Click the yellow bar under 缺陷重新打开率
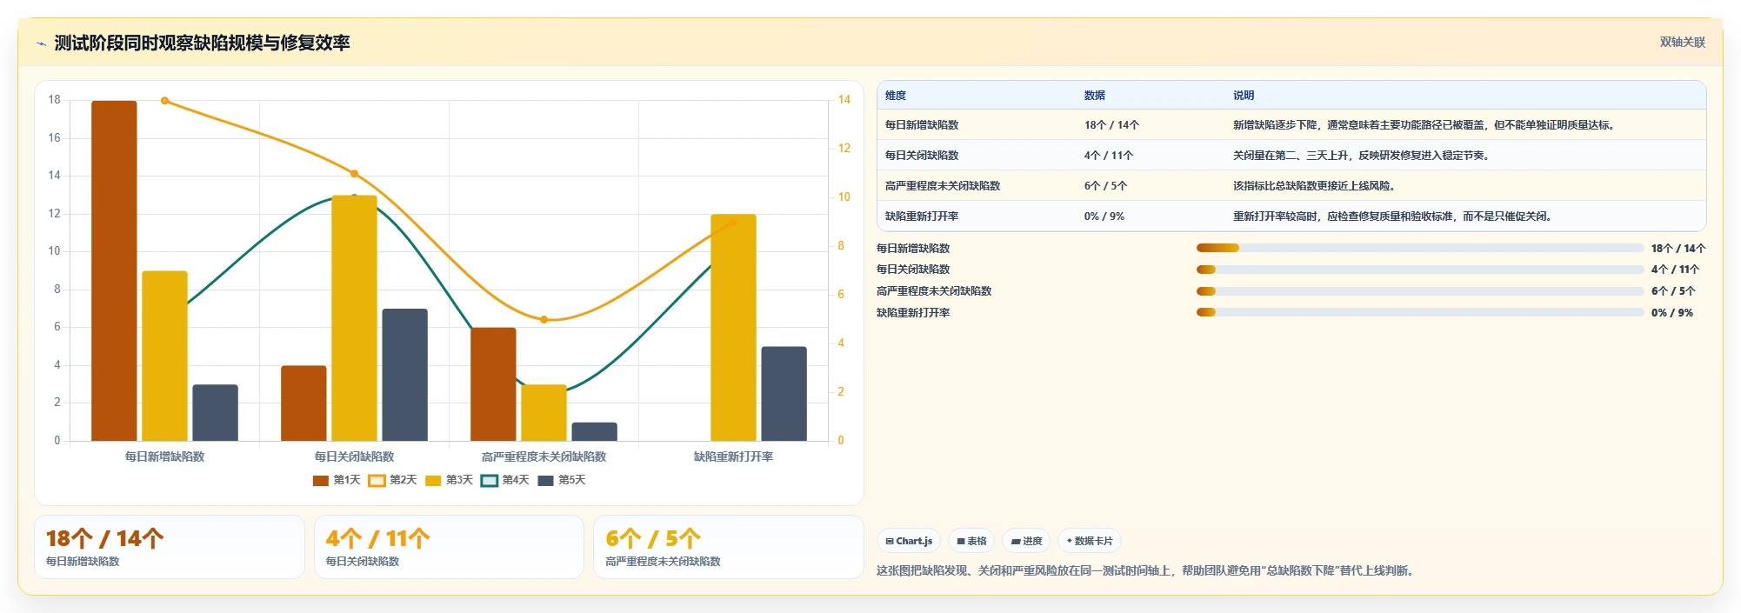The image size is (1741, 613). coord(733,328)
